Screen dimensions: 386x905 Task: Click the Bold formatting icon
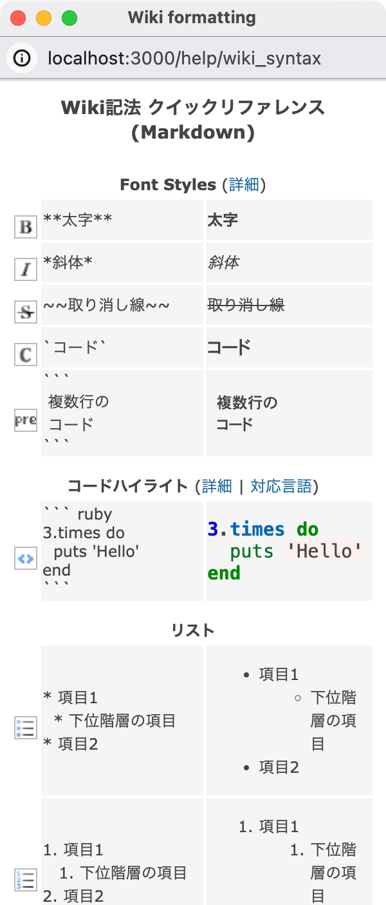[x=26, y=227]
